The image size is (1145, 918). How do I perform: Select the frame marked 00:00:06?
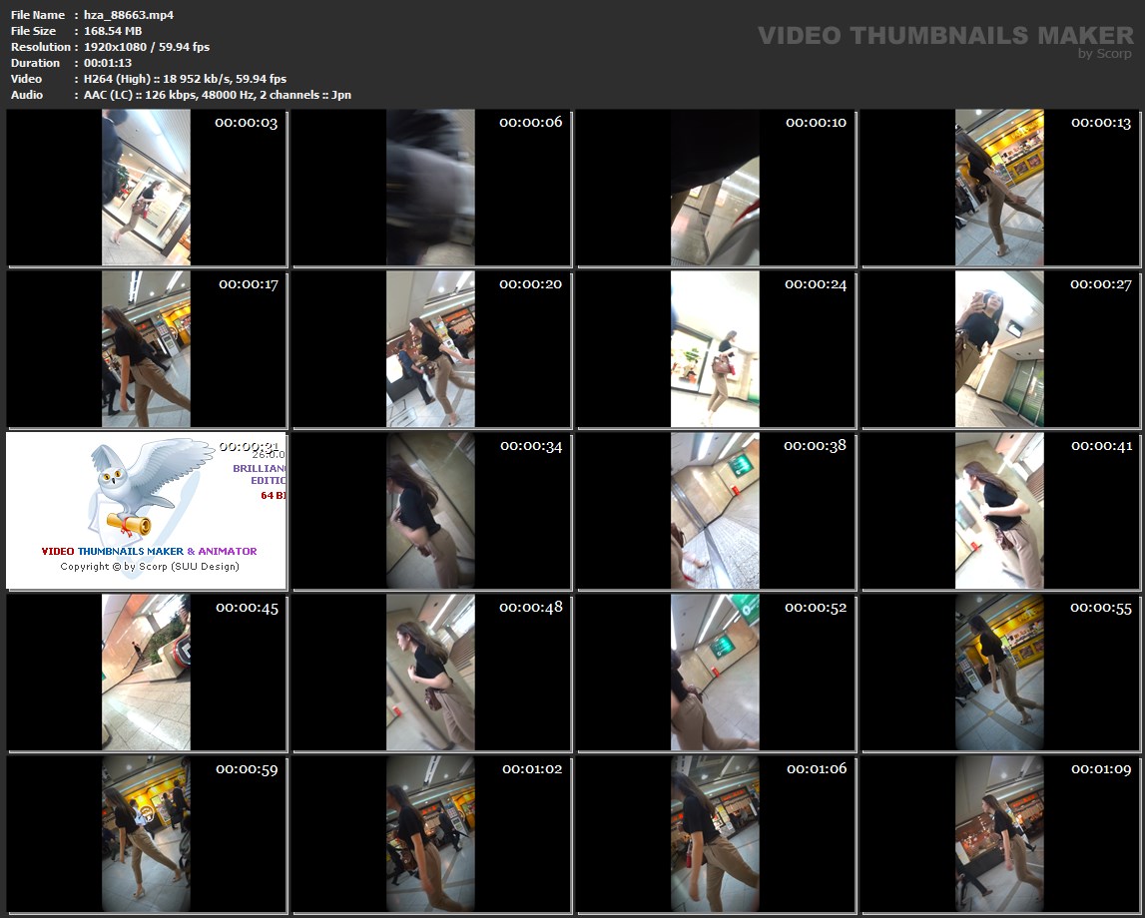430,188
